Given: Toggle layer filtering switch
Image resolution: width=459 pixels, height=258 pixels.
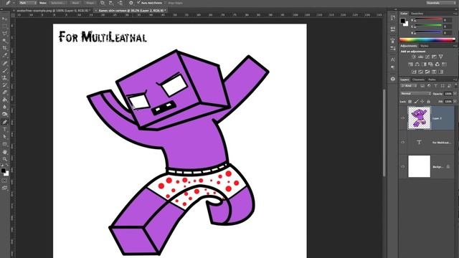Looking at the screenshot, I should coord(455,85).
